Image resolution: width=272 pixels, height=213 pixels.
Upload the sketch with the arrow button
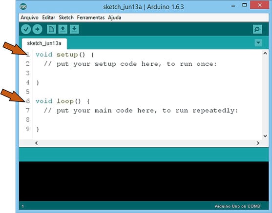tap(38, 29)
